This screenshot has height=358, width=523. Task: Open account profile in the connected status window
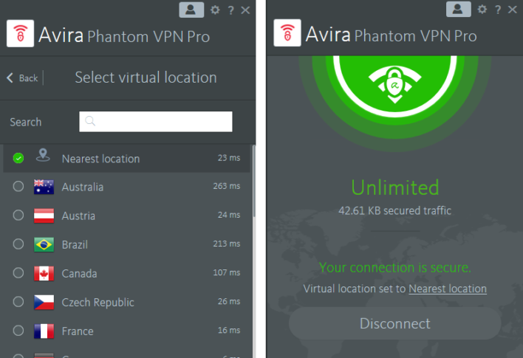coord(459,10)
